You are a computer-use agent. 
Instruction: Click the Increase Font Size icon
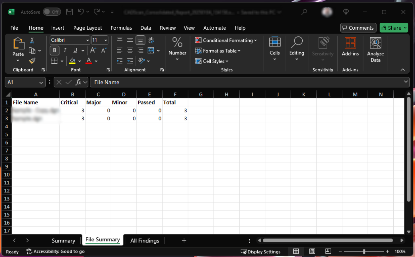tap(93, 50)
